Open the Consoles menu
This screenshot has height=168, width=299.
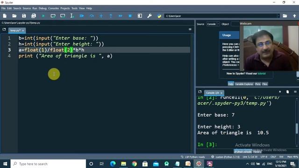pos(53,8)
